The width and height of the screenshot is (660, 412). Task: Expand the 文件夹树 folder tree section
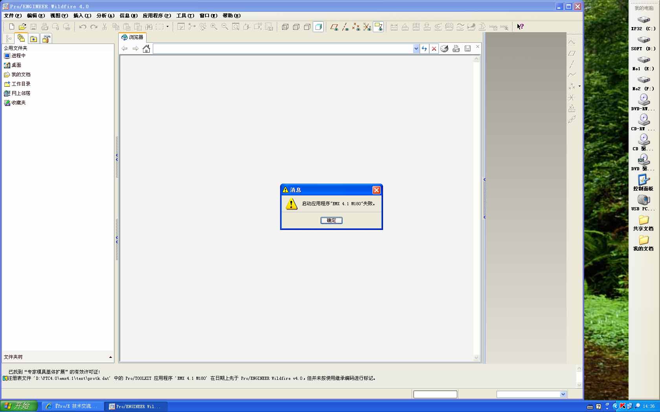pyautogui.click(x=110, y=357)
